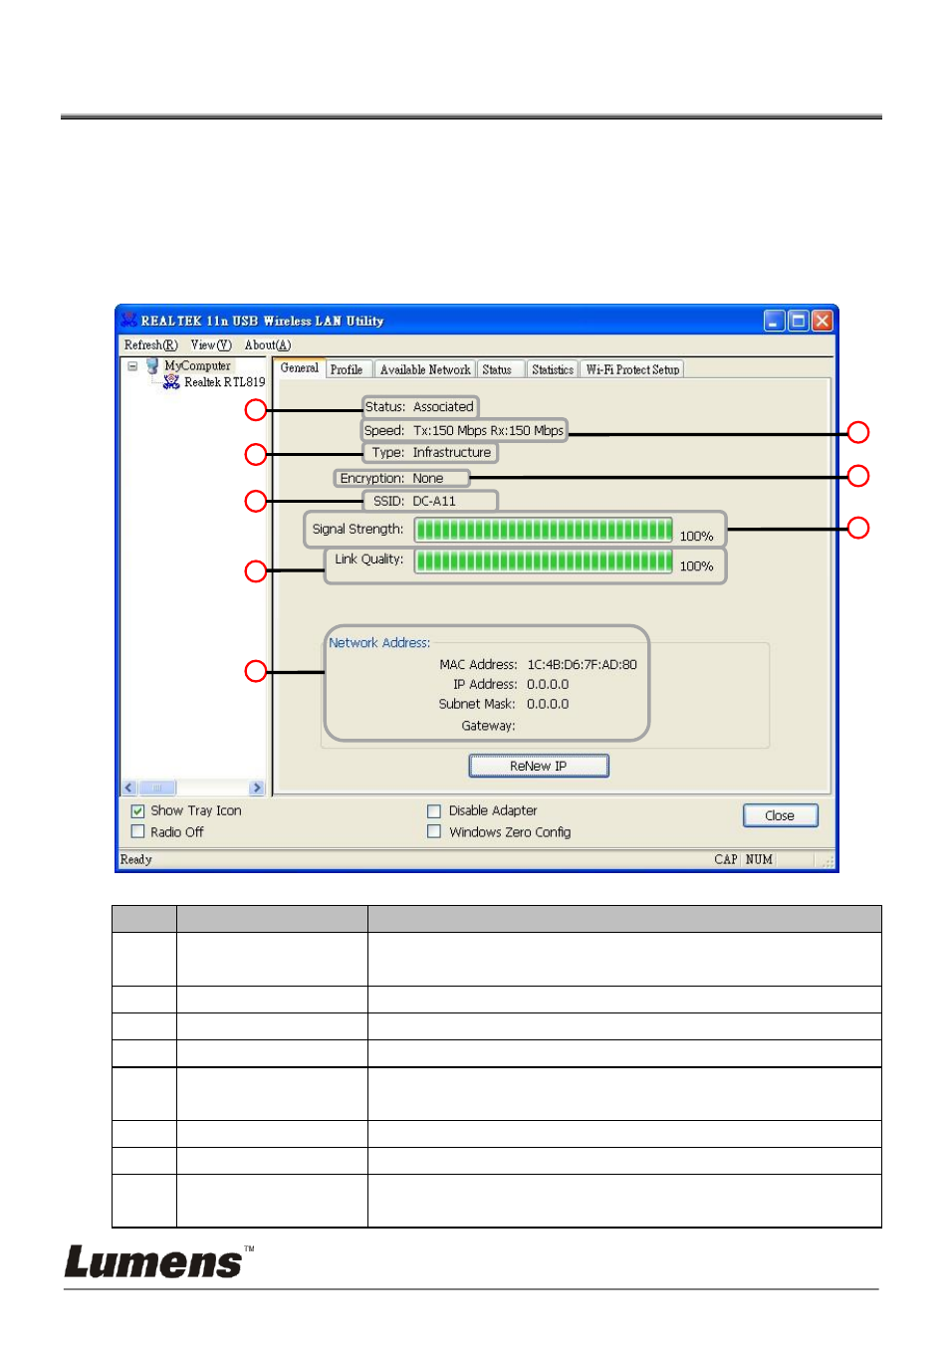The width and height of the screenshot is (949, 1346).
Task: Click the resize grip in status bar
Action: 828,862
